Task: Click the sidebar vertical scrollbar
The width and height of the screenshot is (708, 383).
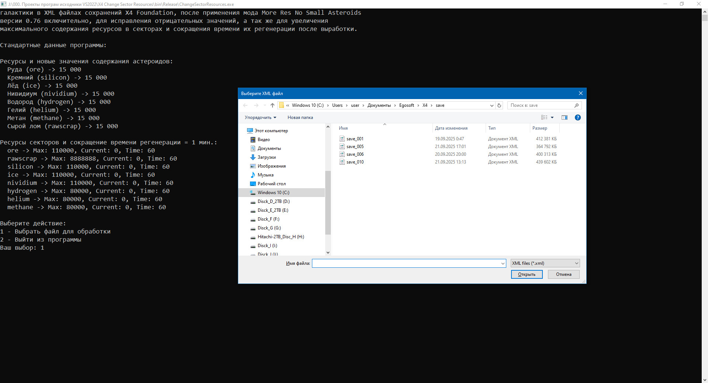Action: point(328,203)
